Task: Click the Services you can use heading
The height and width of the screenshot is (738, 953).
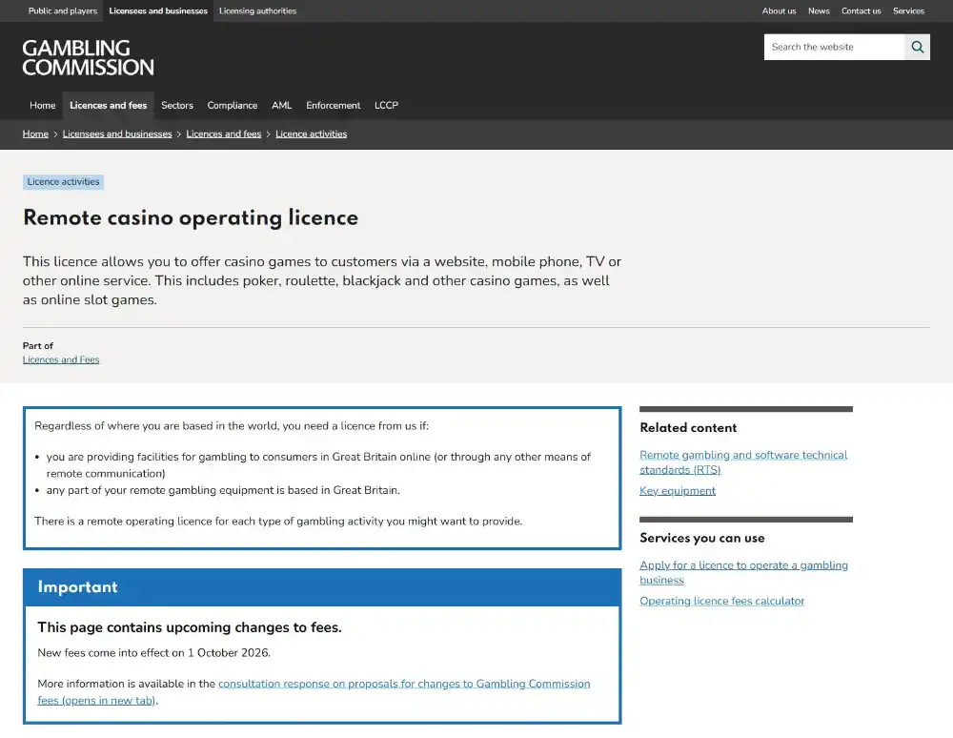Action: 702,538
